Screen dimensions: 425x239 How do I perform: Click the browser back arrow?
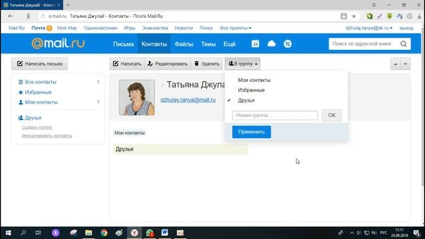[11, 16]
